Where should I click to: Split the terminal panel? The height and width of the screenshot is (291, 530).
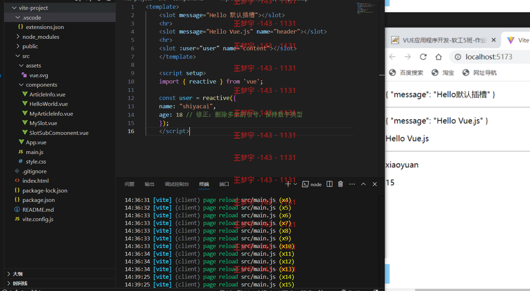[x=329, y=184]
